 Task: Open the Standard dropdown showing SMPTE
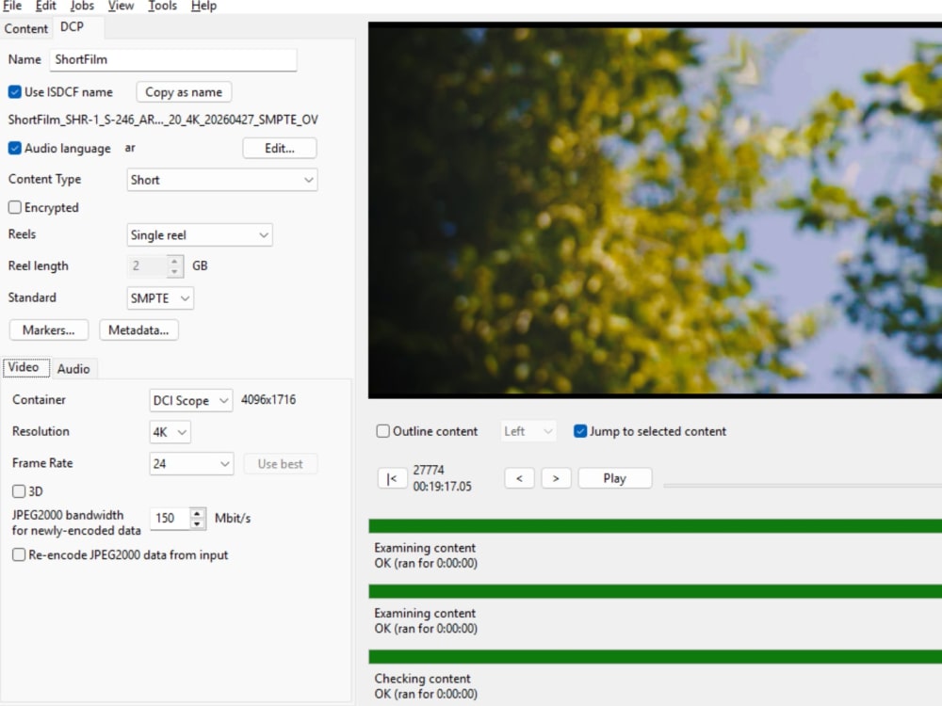coord(160,298)
